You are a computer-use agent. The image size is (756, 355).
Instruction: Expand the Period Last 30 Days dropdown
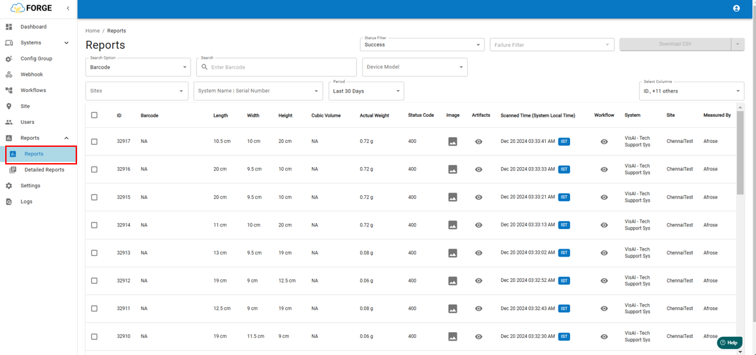tap(366, 91)
